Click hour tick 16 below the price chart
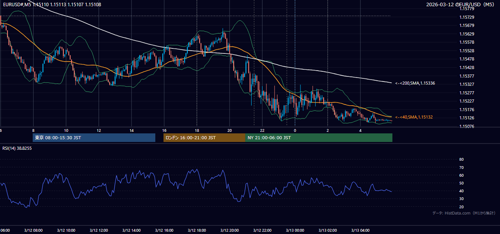 164,131
